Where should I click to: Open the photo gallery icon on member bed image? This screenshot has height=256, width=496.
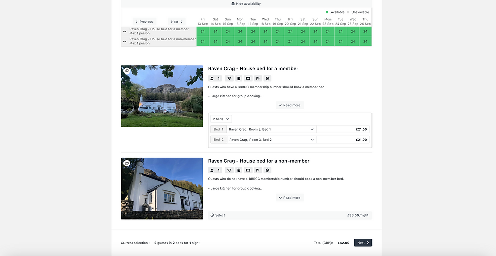127,71
